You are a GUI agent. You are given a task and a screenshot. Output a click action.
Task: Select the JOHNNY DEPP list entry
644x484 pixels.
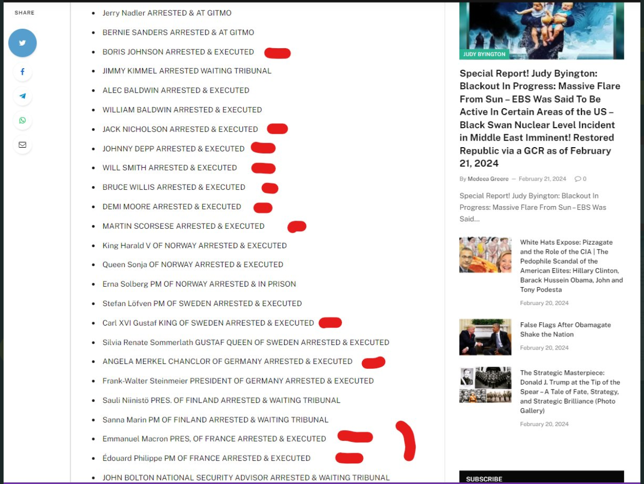[x=173, y=149]
